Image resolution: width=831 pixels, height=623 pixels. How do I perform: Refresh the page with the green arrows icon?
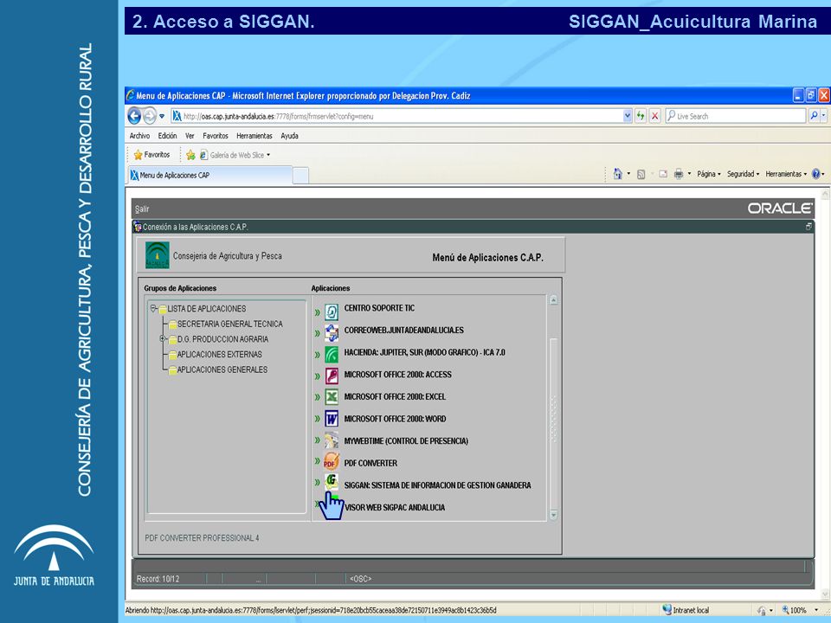click(x=641, y=115)
